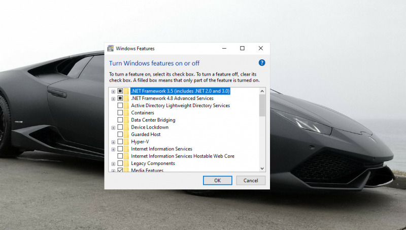Open the Windows Features help icon

tap(262, 62)
